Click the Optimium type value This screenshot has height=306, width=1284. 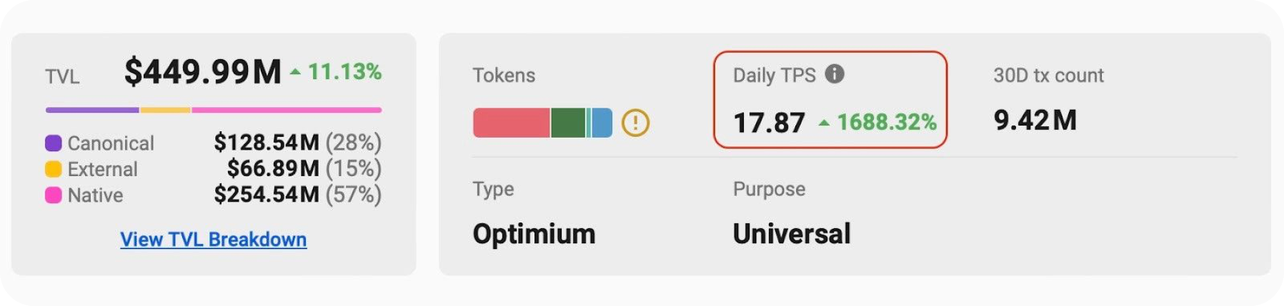534,234
